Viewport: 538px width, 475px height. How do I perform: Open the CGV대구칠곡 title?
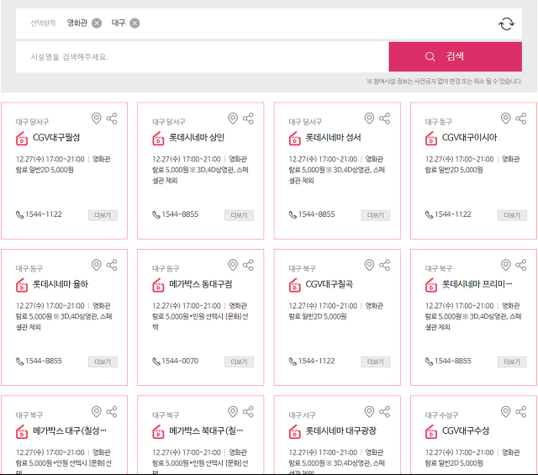coord(329,284)
